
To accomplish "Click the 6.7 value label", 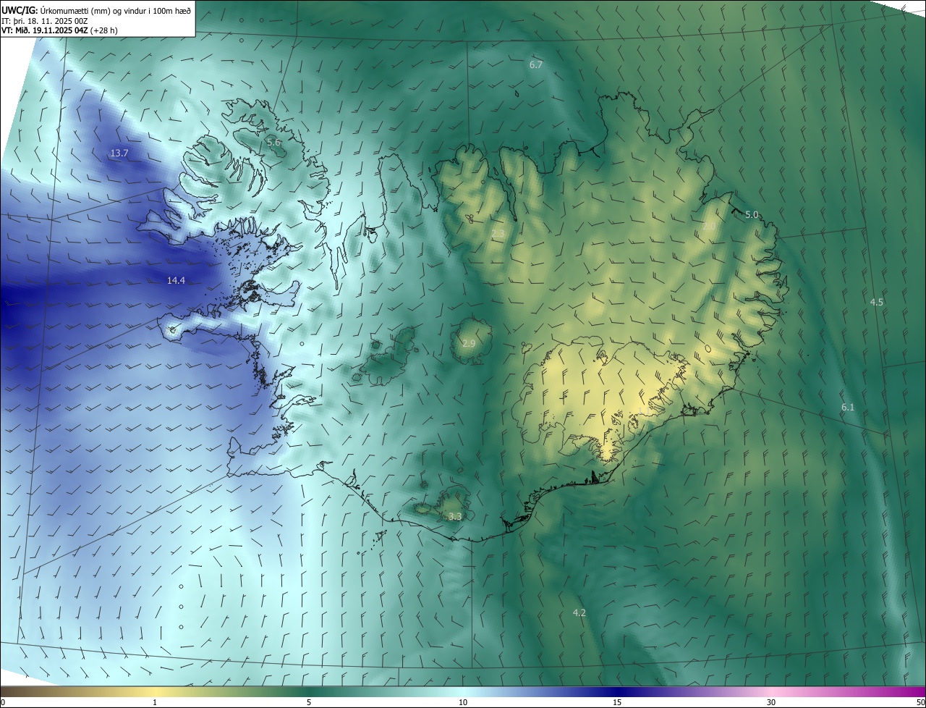I will pyautogui.click(x=535, y=65).
